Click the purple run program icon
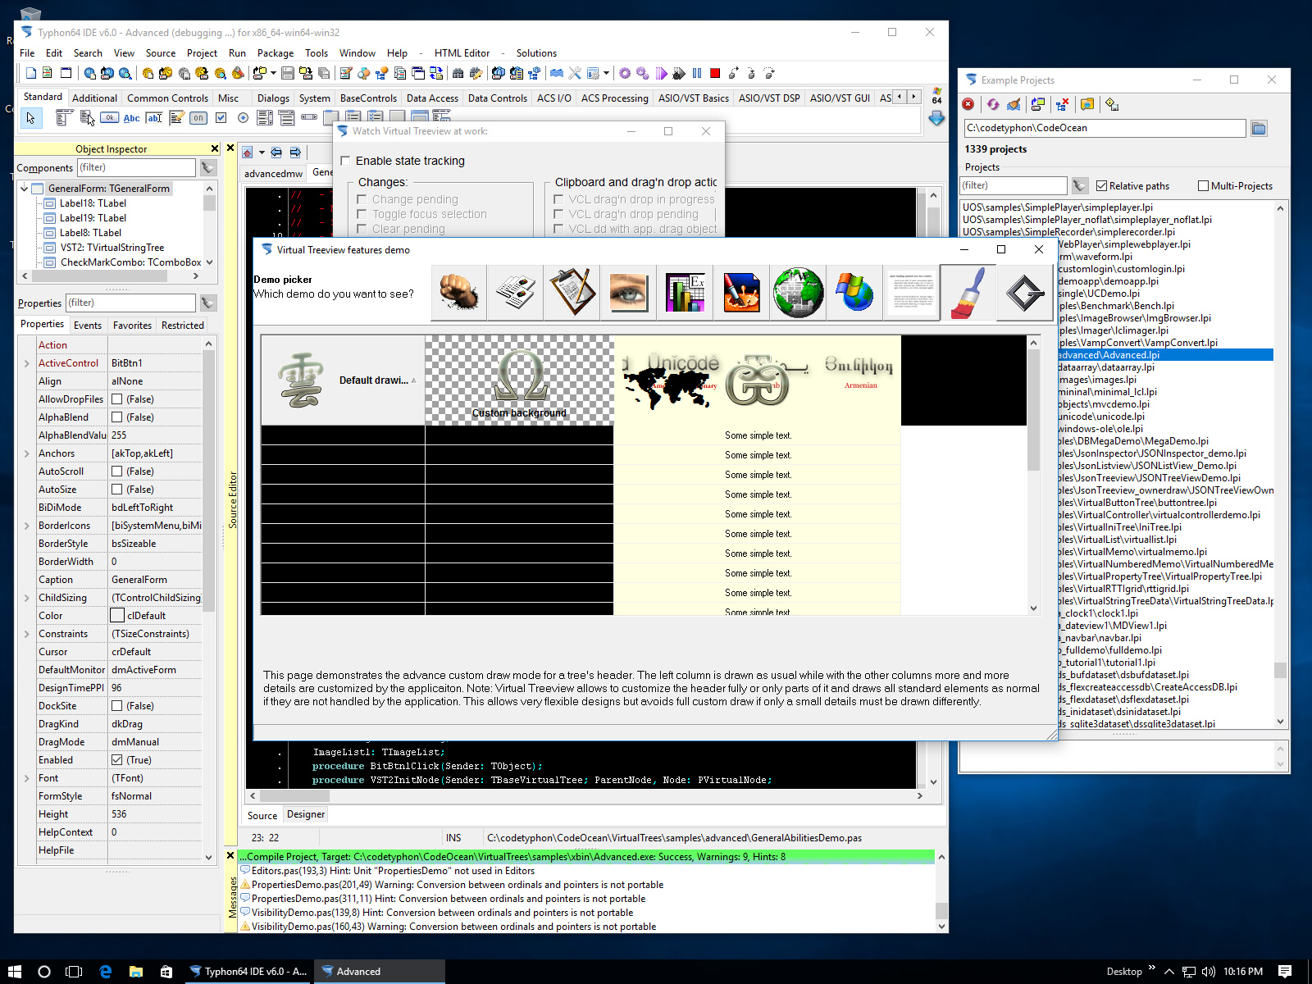 coord(661,73)
